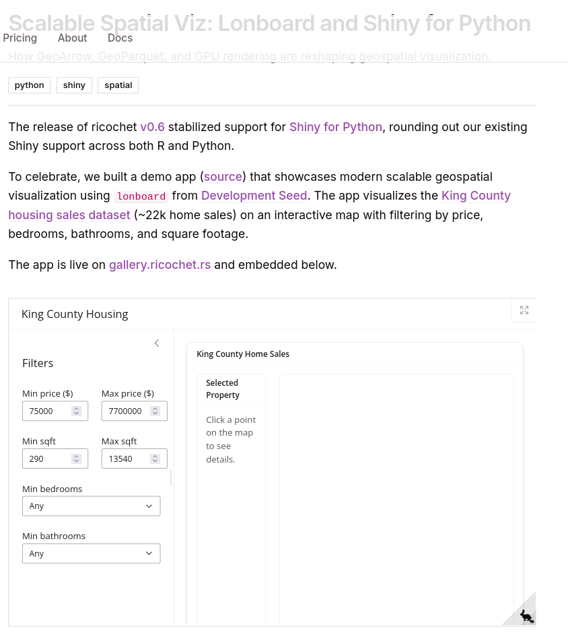Select the shiny tag

pyautogui.click(x=74, y=85)
